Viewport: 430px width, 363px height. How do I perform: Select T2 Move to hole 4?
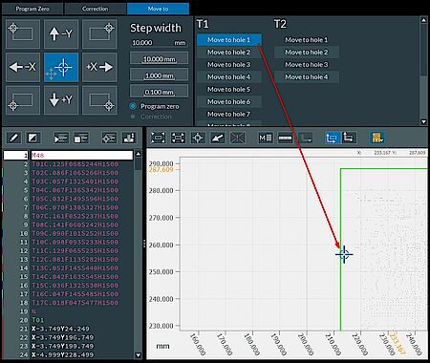click(307, 77)
